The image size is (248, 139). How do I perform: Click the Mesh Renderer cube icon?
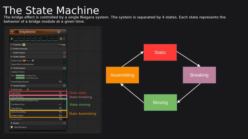[12, 127]
